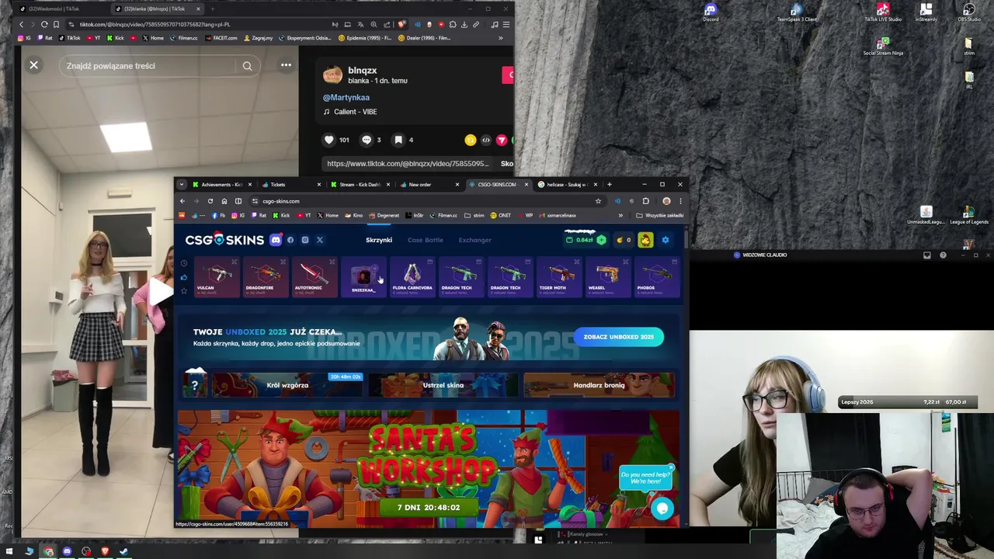Close the TikTok video viewer
This screenshot has width=994, height=559.
tap(34, 65)
